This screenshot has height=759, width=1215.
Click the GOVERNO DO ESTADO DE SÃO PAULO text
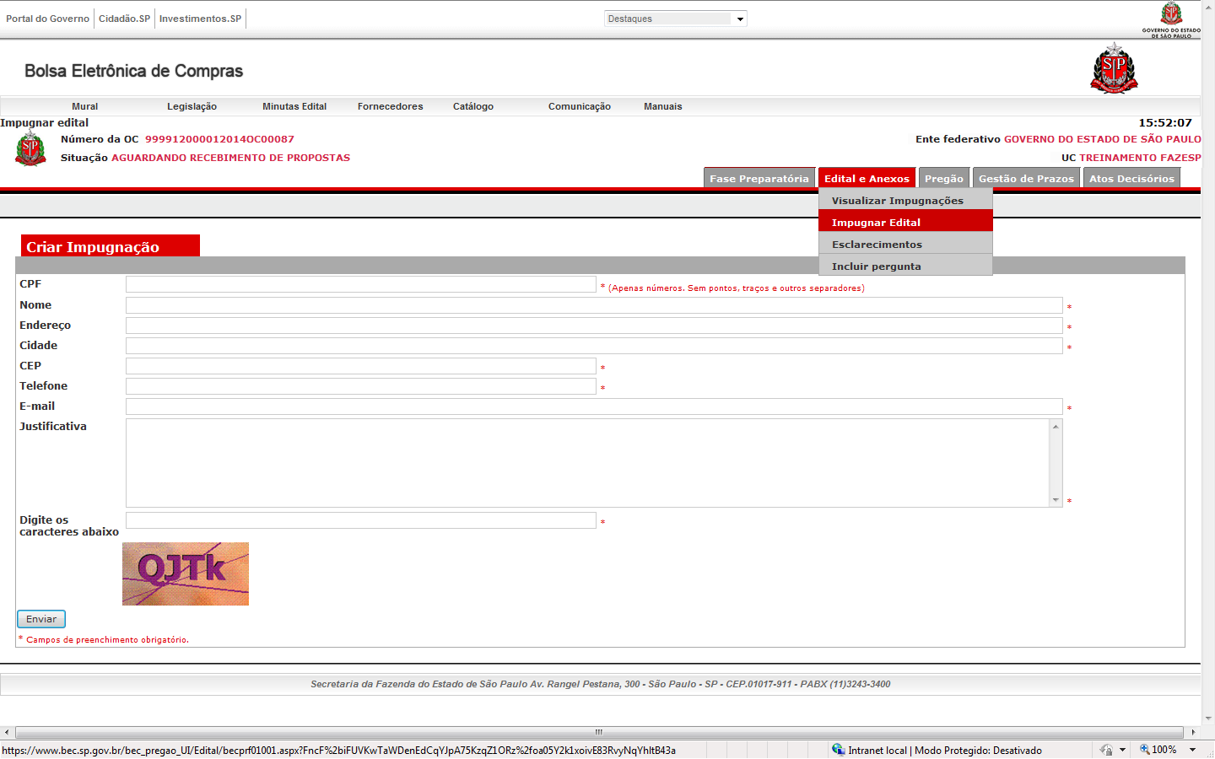coord(1103,139)
